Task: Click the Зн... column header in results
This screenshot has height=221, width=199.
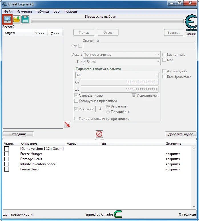Action: point(40,33)
